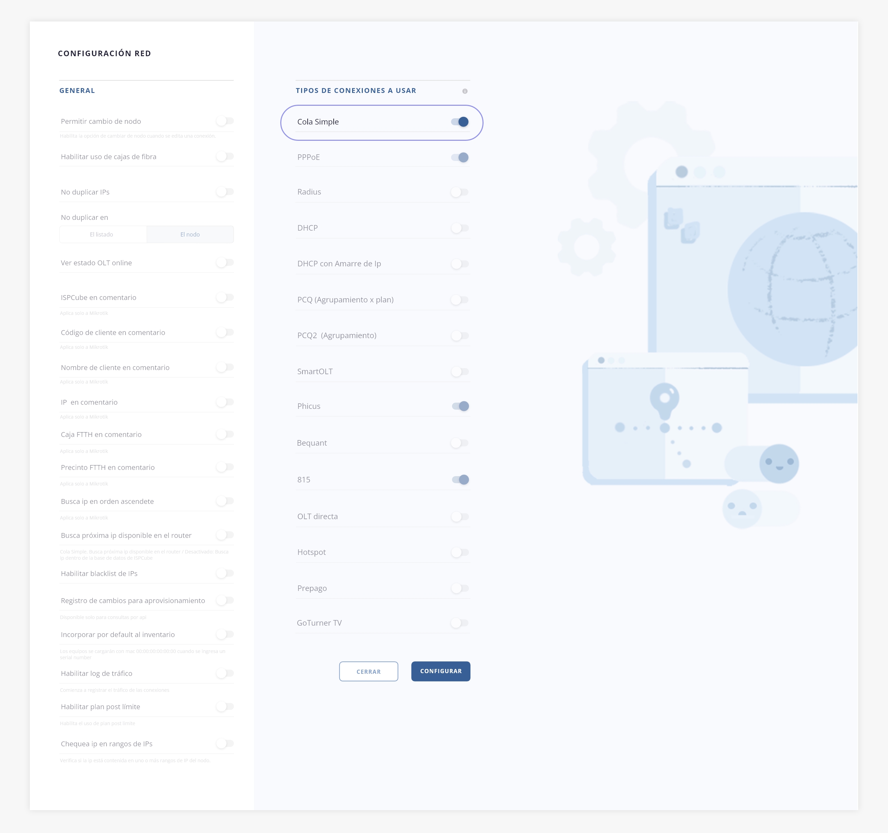The width and height of the screenshot is (888, 833).
Task: Enable Permitir cambio de nodo
Action: 225,121
